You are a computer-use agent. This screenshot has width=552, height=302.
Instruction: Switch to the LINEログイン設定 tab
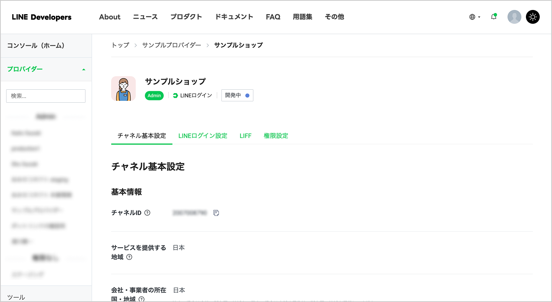pyautogui.click(x=202, y=135)
